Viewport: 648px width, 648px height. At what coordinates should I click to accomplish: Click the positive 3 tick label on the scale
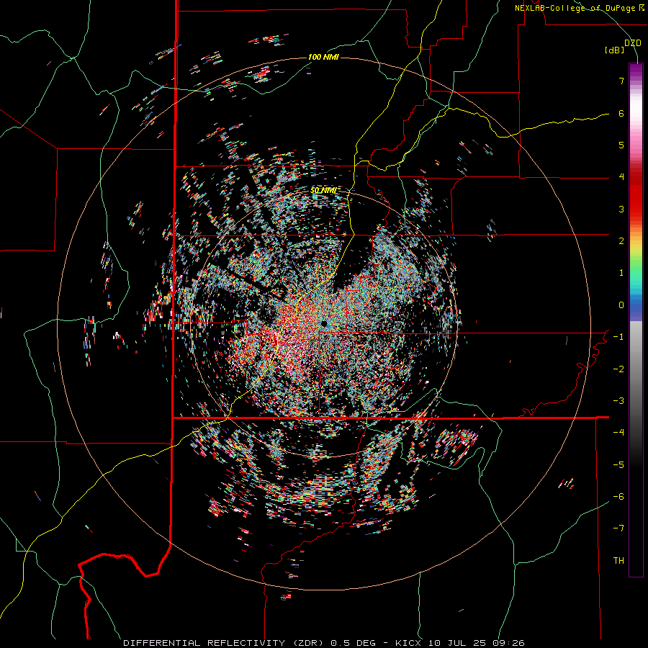pyautogui.click(x=621, y=209)
